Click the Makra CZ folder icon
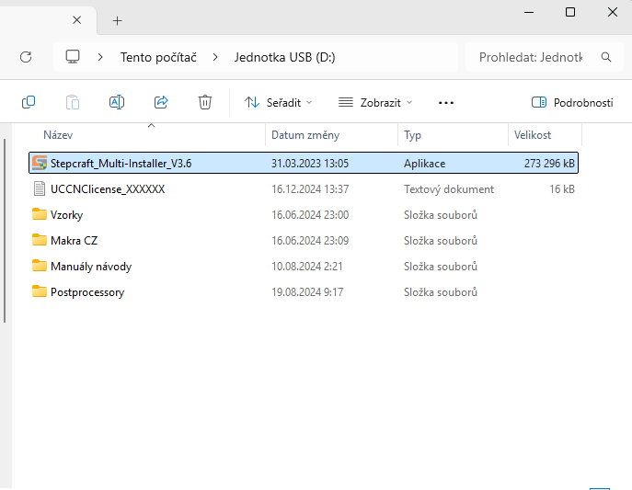The width and height of the screenshot is (632, 490). (40, 240)
